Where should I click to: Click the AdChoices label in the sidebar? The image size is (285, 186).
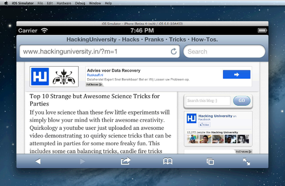243,151
